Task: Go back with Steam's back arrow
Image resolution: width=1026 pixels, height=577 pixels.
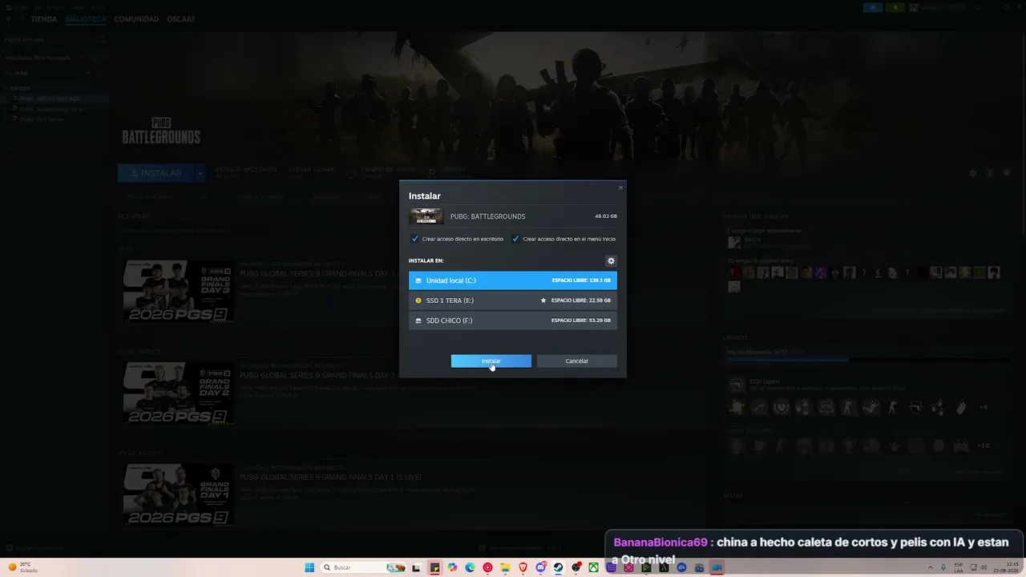Action: tap(9, 19)
